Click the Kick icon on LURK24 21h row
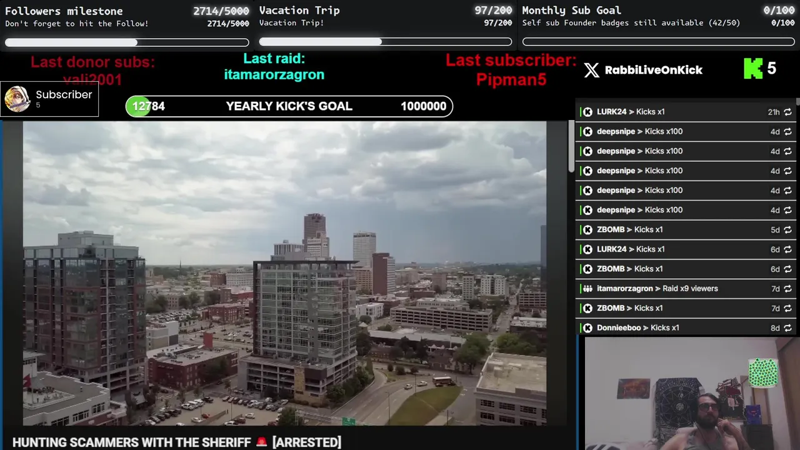The height and width of the screenshot is (450, 800). [x=587, y=112]
